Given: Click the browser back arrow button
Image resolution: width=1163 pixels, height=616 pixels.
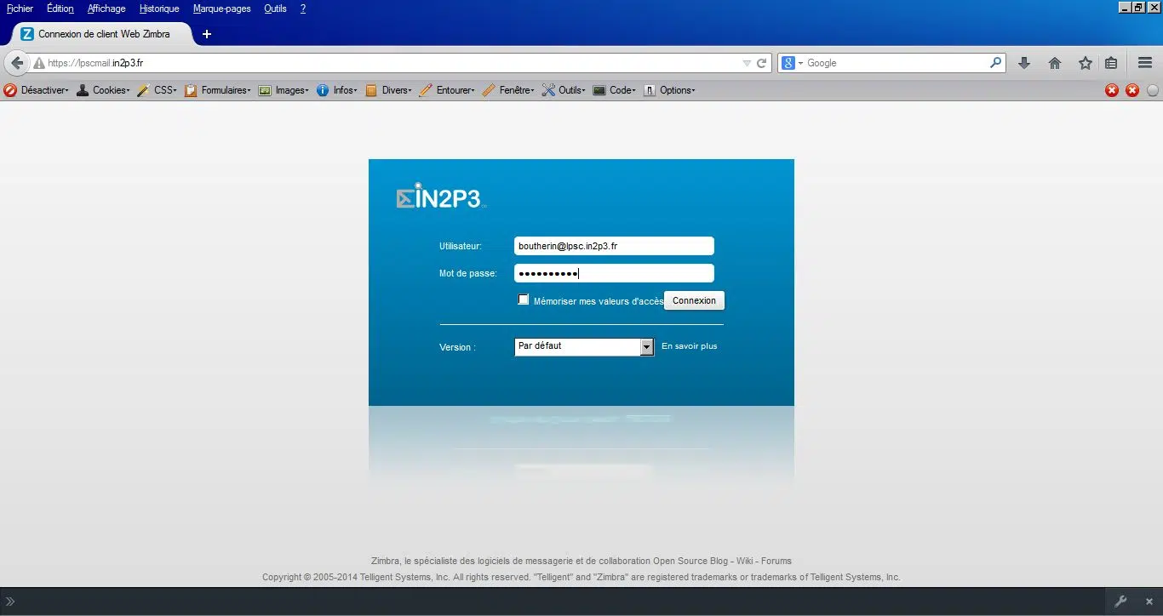Looking at the screenshot, I should tap(16, 63).
